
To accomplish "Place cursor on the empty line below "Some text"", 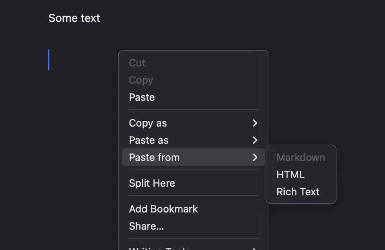I will click(78, 60).
